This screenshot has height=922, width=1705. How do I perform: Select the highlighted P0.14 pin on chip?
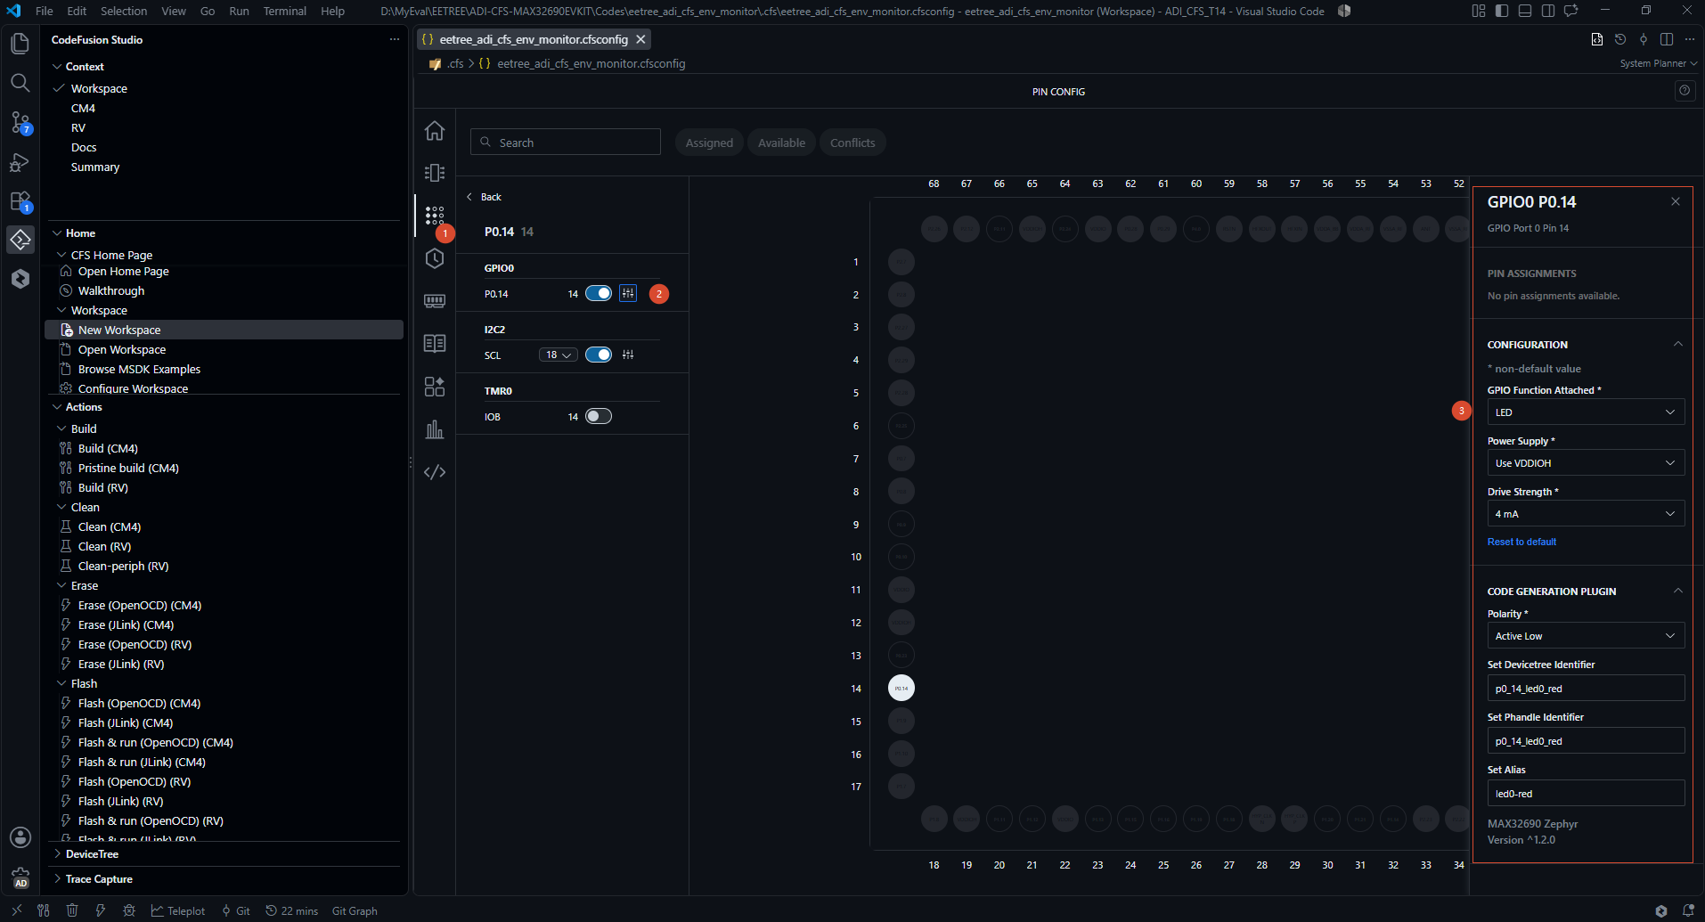[x=901, y=688]
